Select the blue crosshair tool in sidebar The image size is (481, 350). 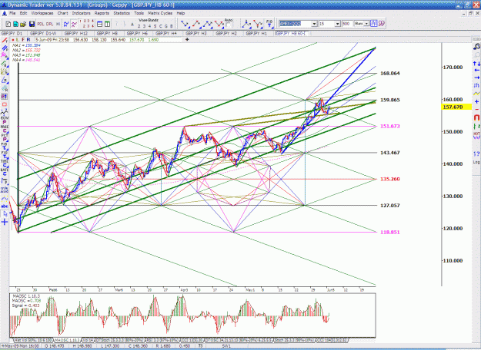pyautogui.click(x=5, y=222)
